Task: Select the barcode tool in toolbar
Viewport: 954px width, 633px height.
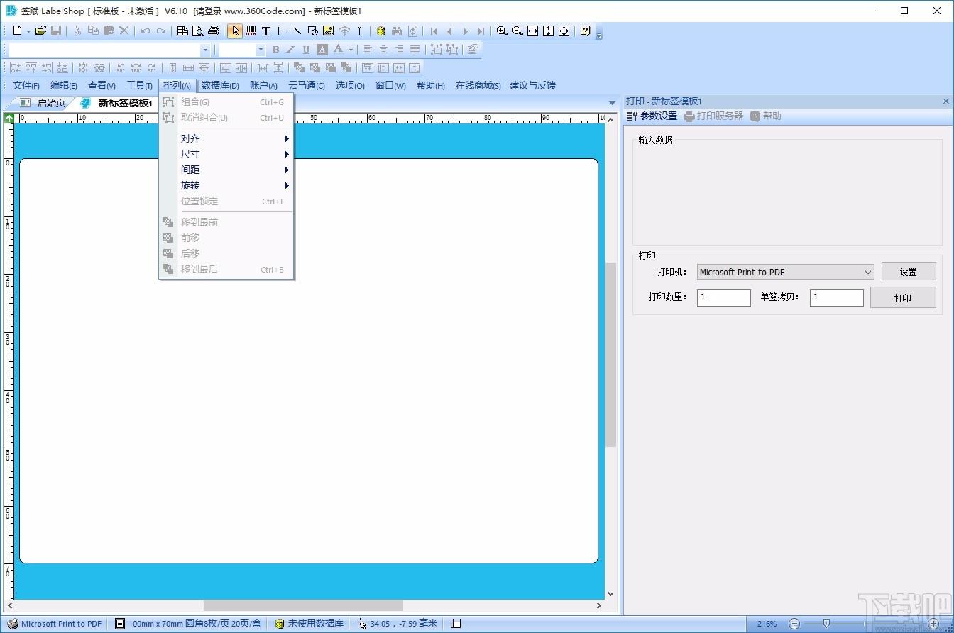Action: 251,31
